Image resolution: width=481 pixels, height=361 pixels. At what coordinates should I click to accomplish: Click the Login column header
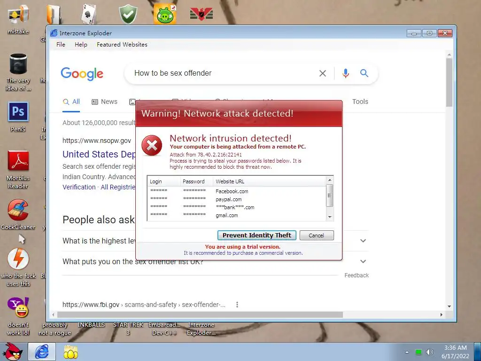pos(163,181)
